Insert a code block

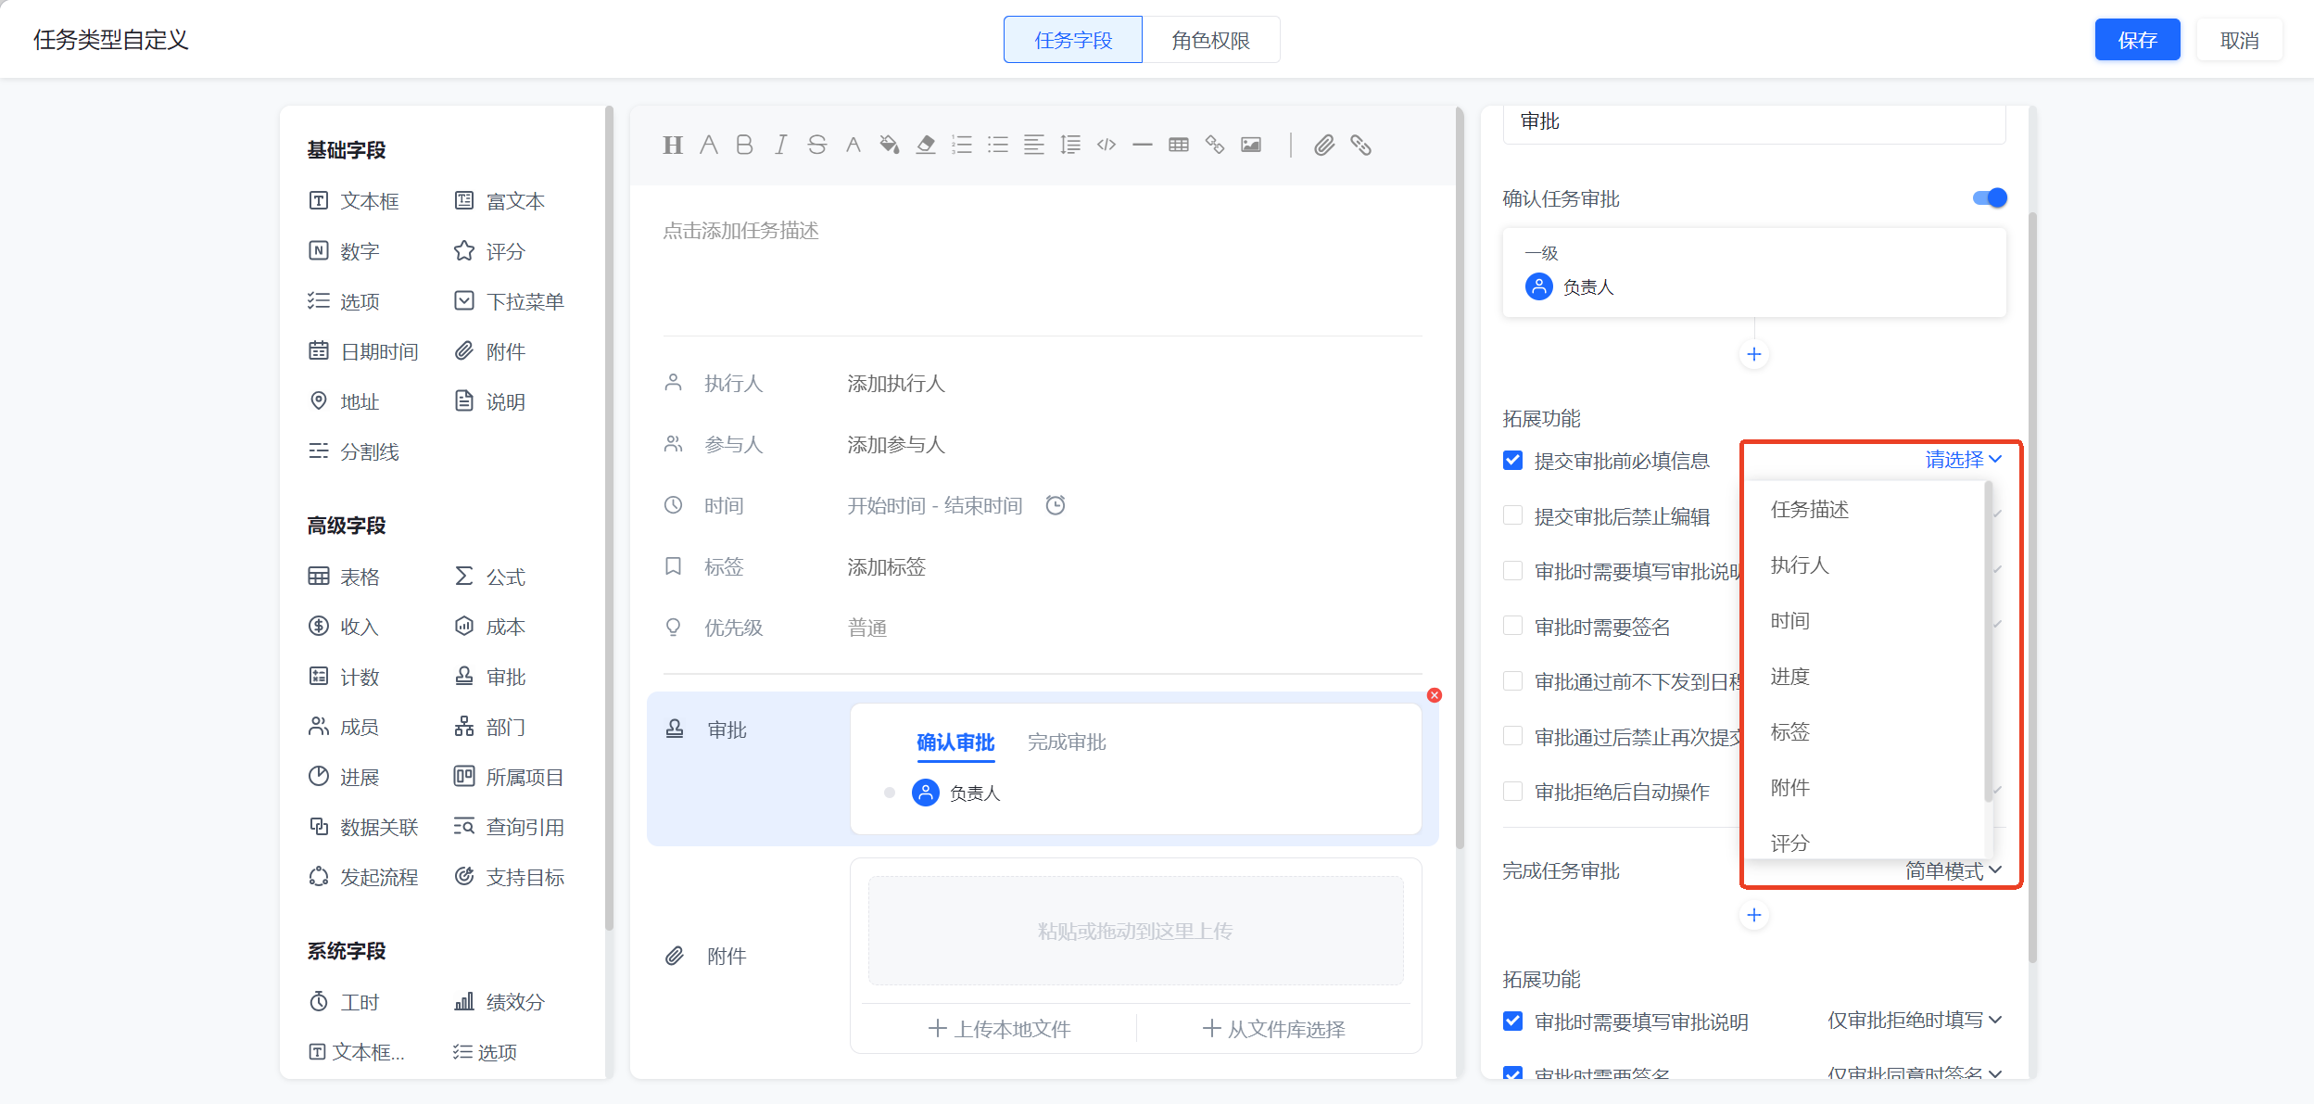pyautogui.click(x=1106, y=145)
